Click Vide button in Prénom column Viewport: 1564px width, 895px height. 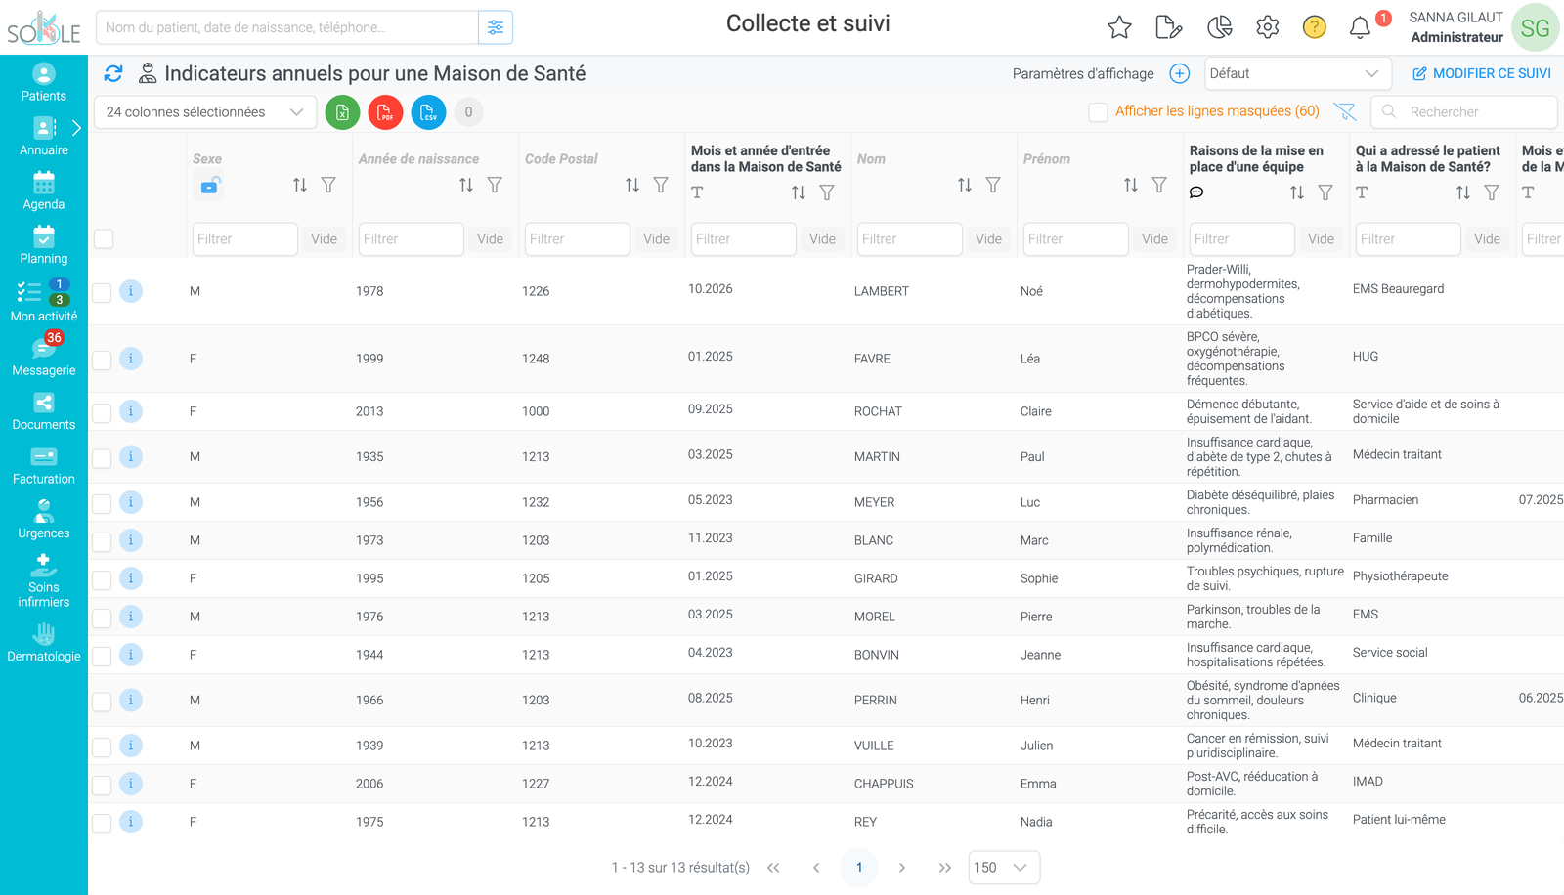[1154, 239]
